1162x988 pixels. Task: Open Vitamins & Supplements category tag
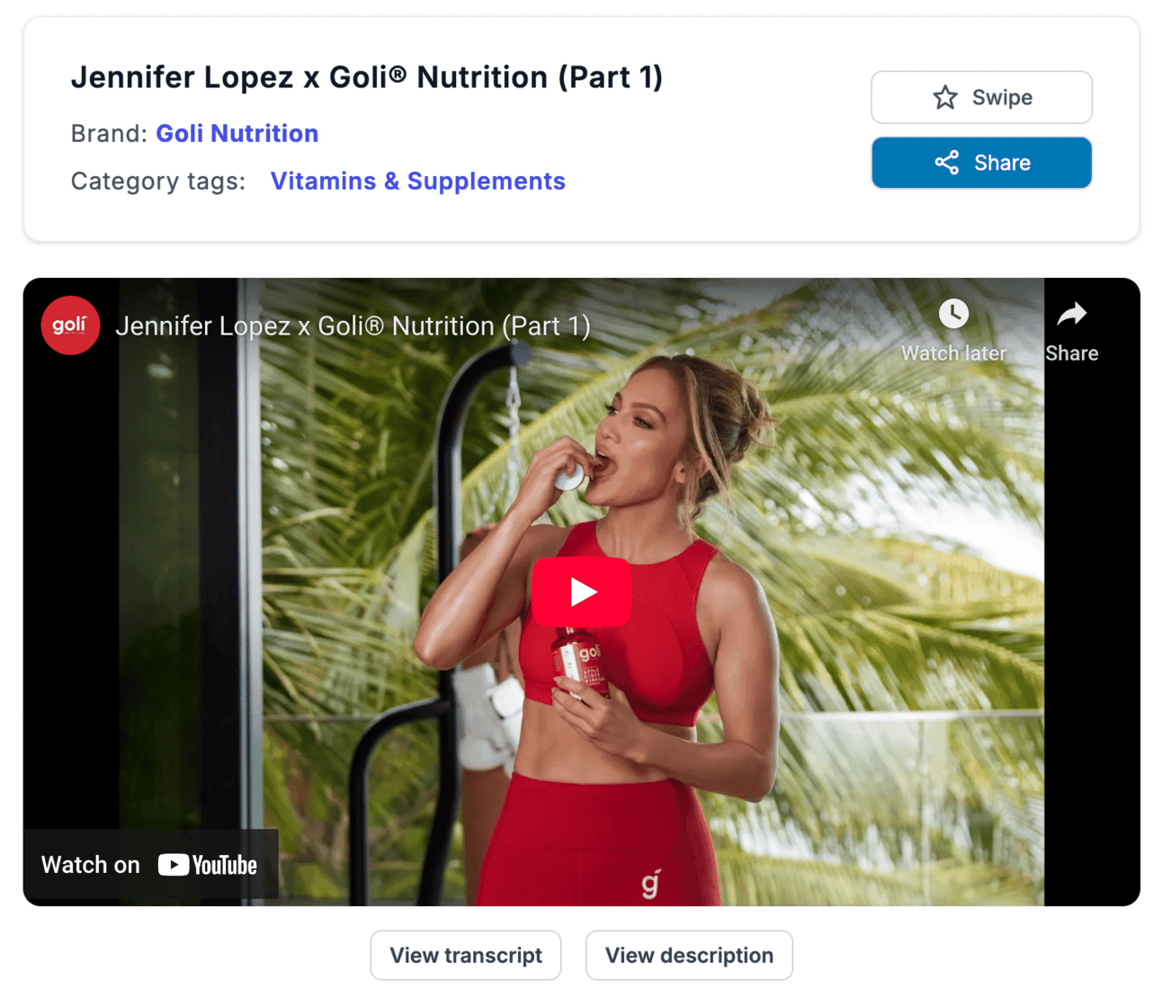[x=417, y=181]
